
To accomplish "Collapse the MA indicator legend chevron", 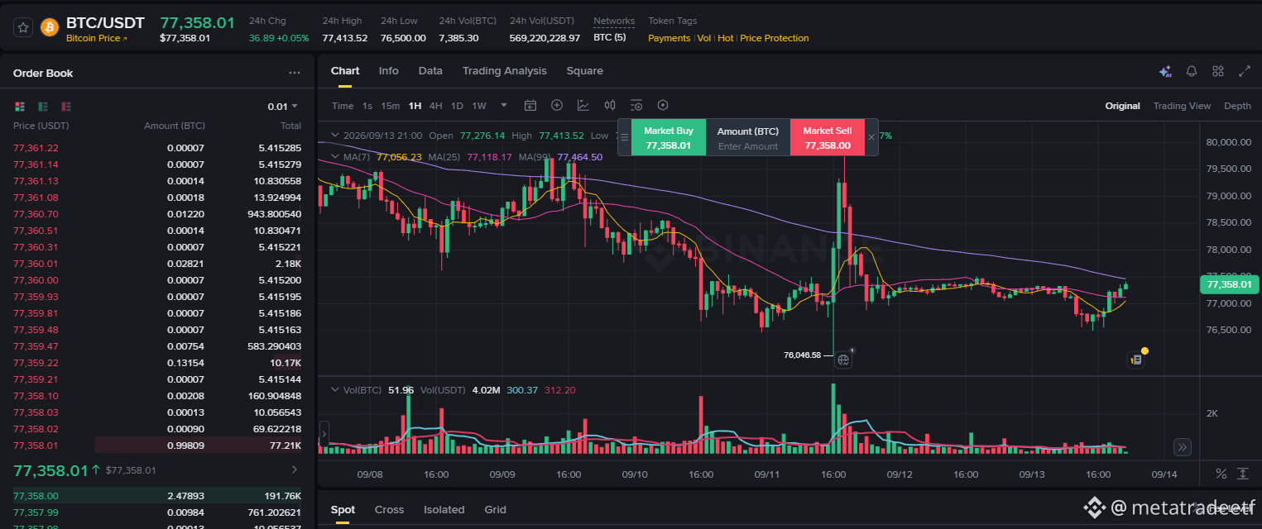I will coord(334,156).
